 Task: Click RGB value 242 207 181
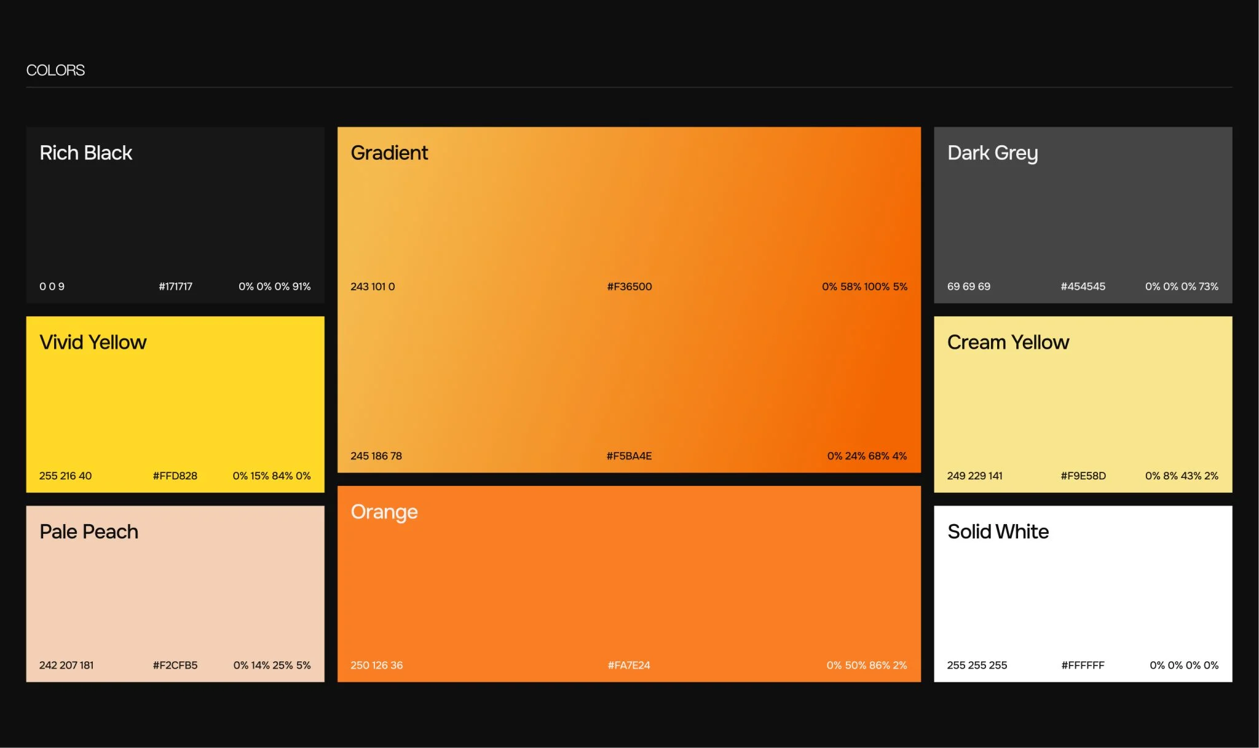click(66, 665)
